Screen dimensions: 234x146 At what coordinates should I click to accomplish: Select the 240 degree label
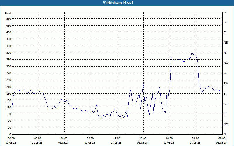[x=8, y=80]
